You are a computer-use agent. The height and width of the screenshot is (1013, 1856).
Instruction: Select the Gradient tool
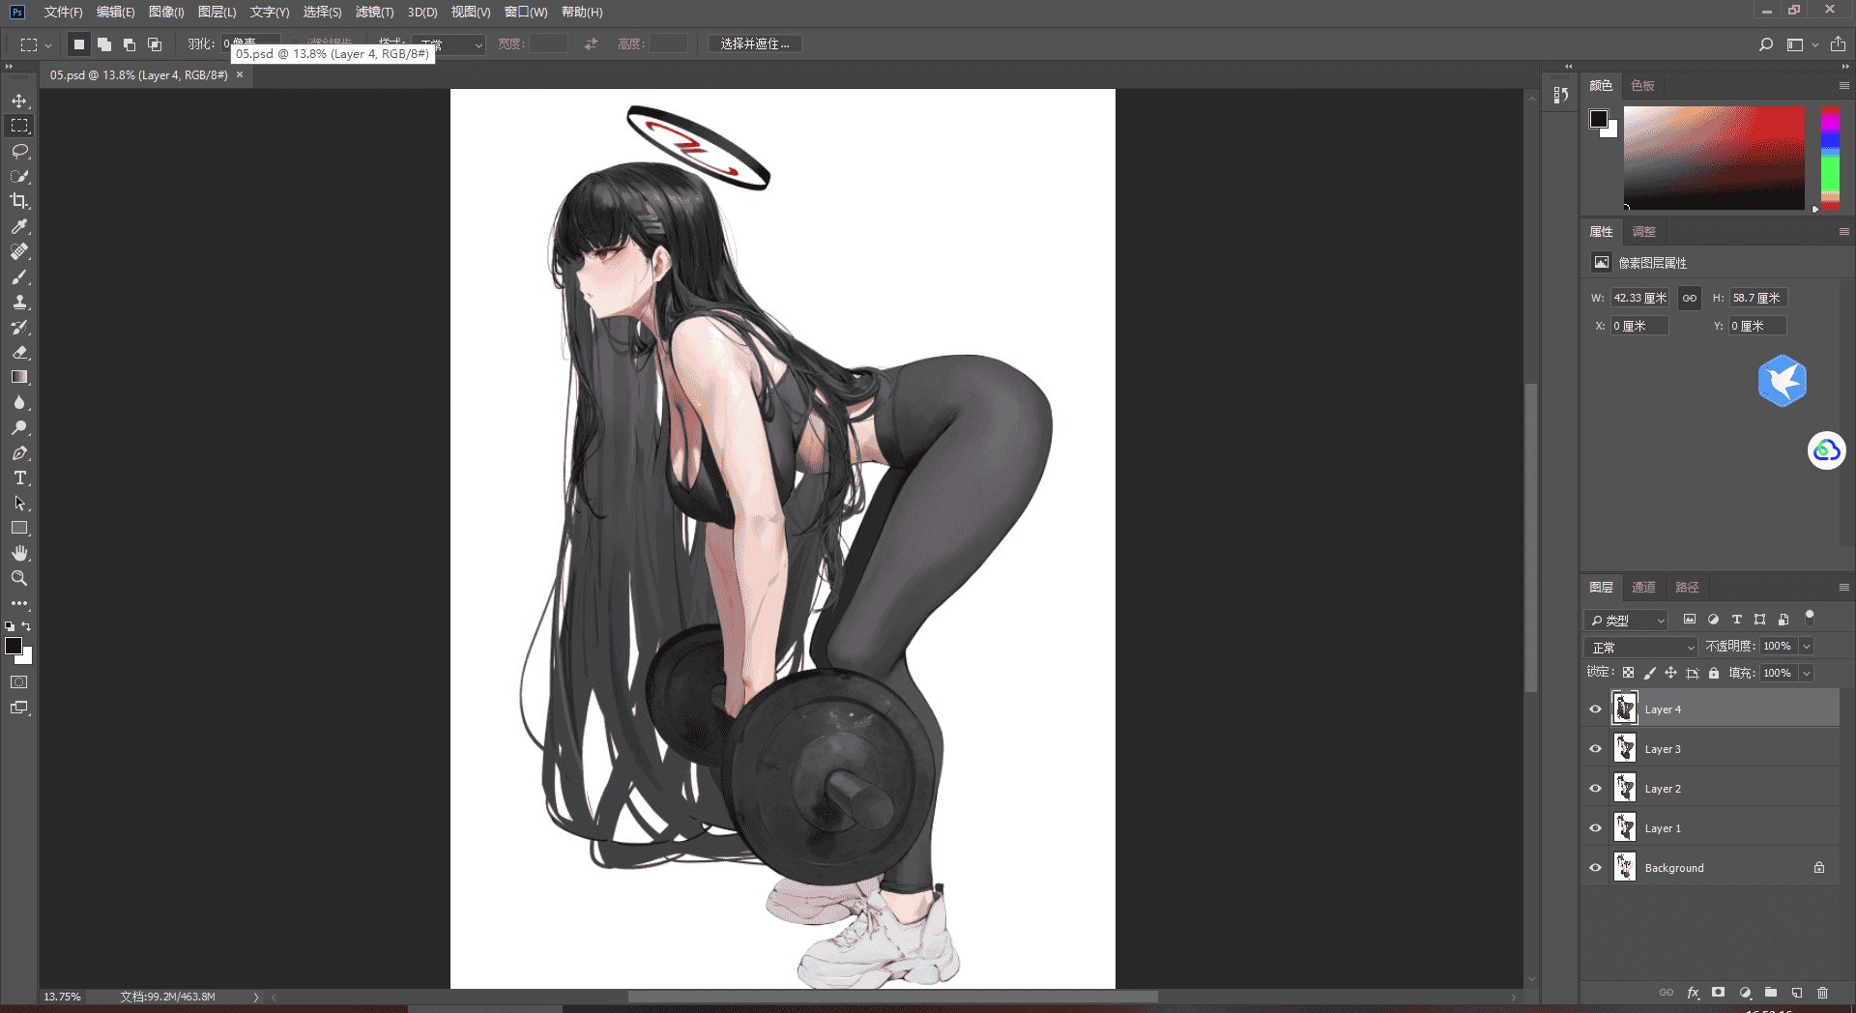[x=19, y=377]
